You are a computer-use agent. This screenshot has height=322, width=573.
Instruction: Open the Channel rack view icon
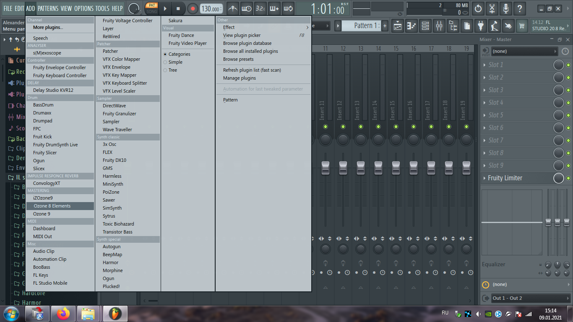(x=425, y=26)
